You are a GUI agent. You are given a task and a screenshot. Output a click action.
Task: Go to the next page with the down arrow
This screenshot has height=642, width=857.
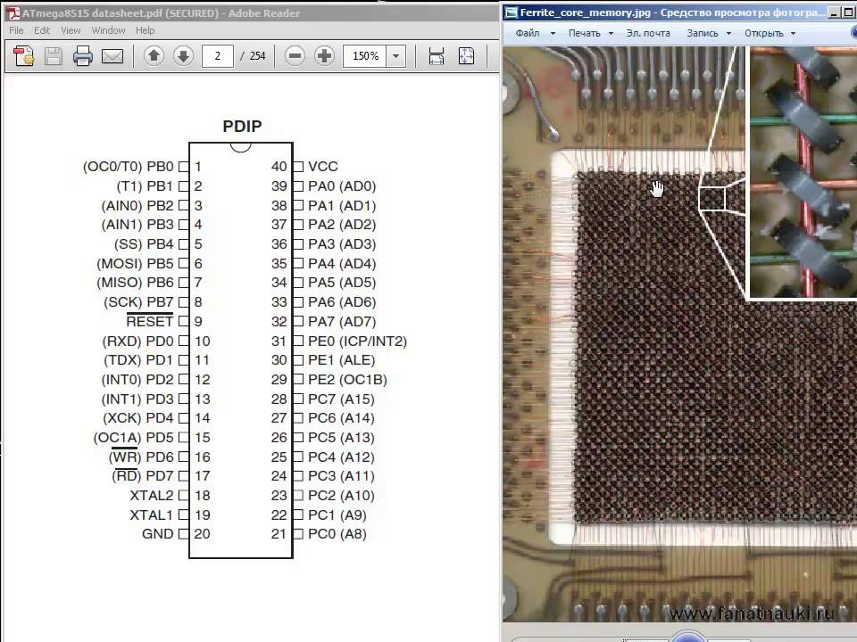point(183,55)
